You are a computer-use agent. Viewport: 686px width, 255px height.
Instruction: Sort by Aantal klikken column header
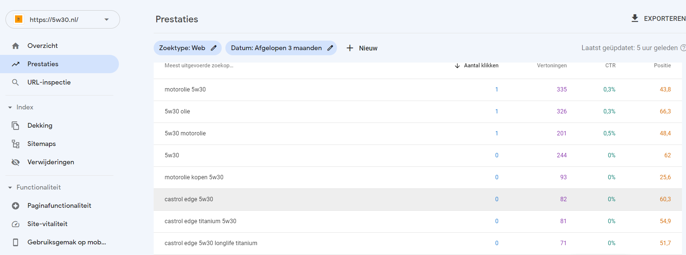click(481, 65)
